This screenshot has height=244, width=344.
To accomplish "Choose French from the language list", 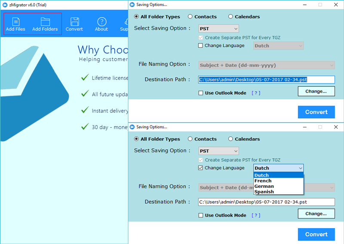I will click(278, 181).
